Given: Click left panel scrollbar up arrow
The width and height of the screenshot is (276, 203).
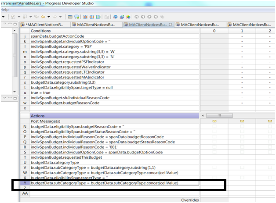Looking at the screenshot, I should pyautogui.click(x=15, y=31).
